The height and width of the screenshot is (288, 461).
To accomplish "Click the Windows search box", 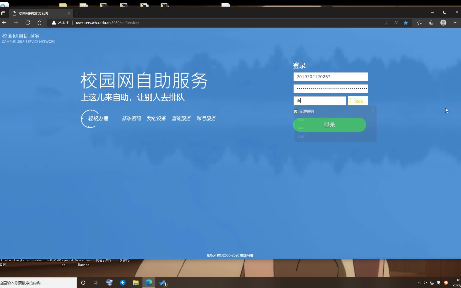I will point(38,283).
